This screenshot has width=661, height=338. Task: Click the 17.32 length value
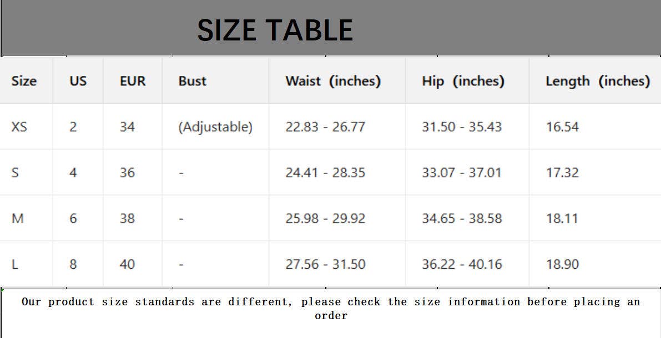point(562,172)
